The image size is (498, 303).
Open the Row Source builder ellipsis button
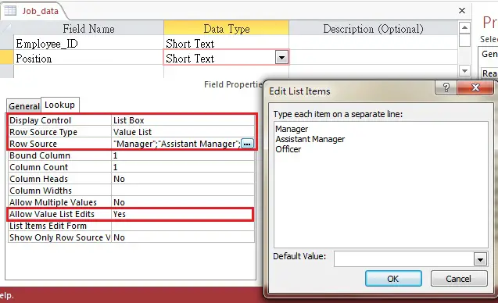[x=247, y=144]
